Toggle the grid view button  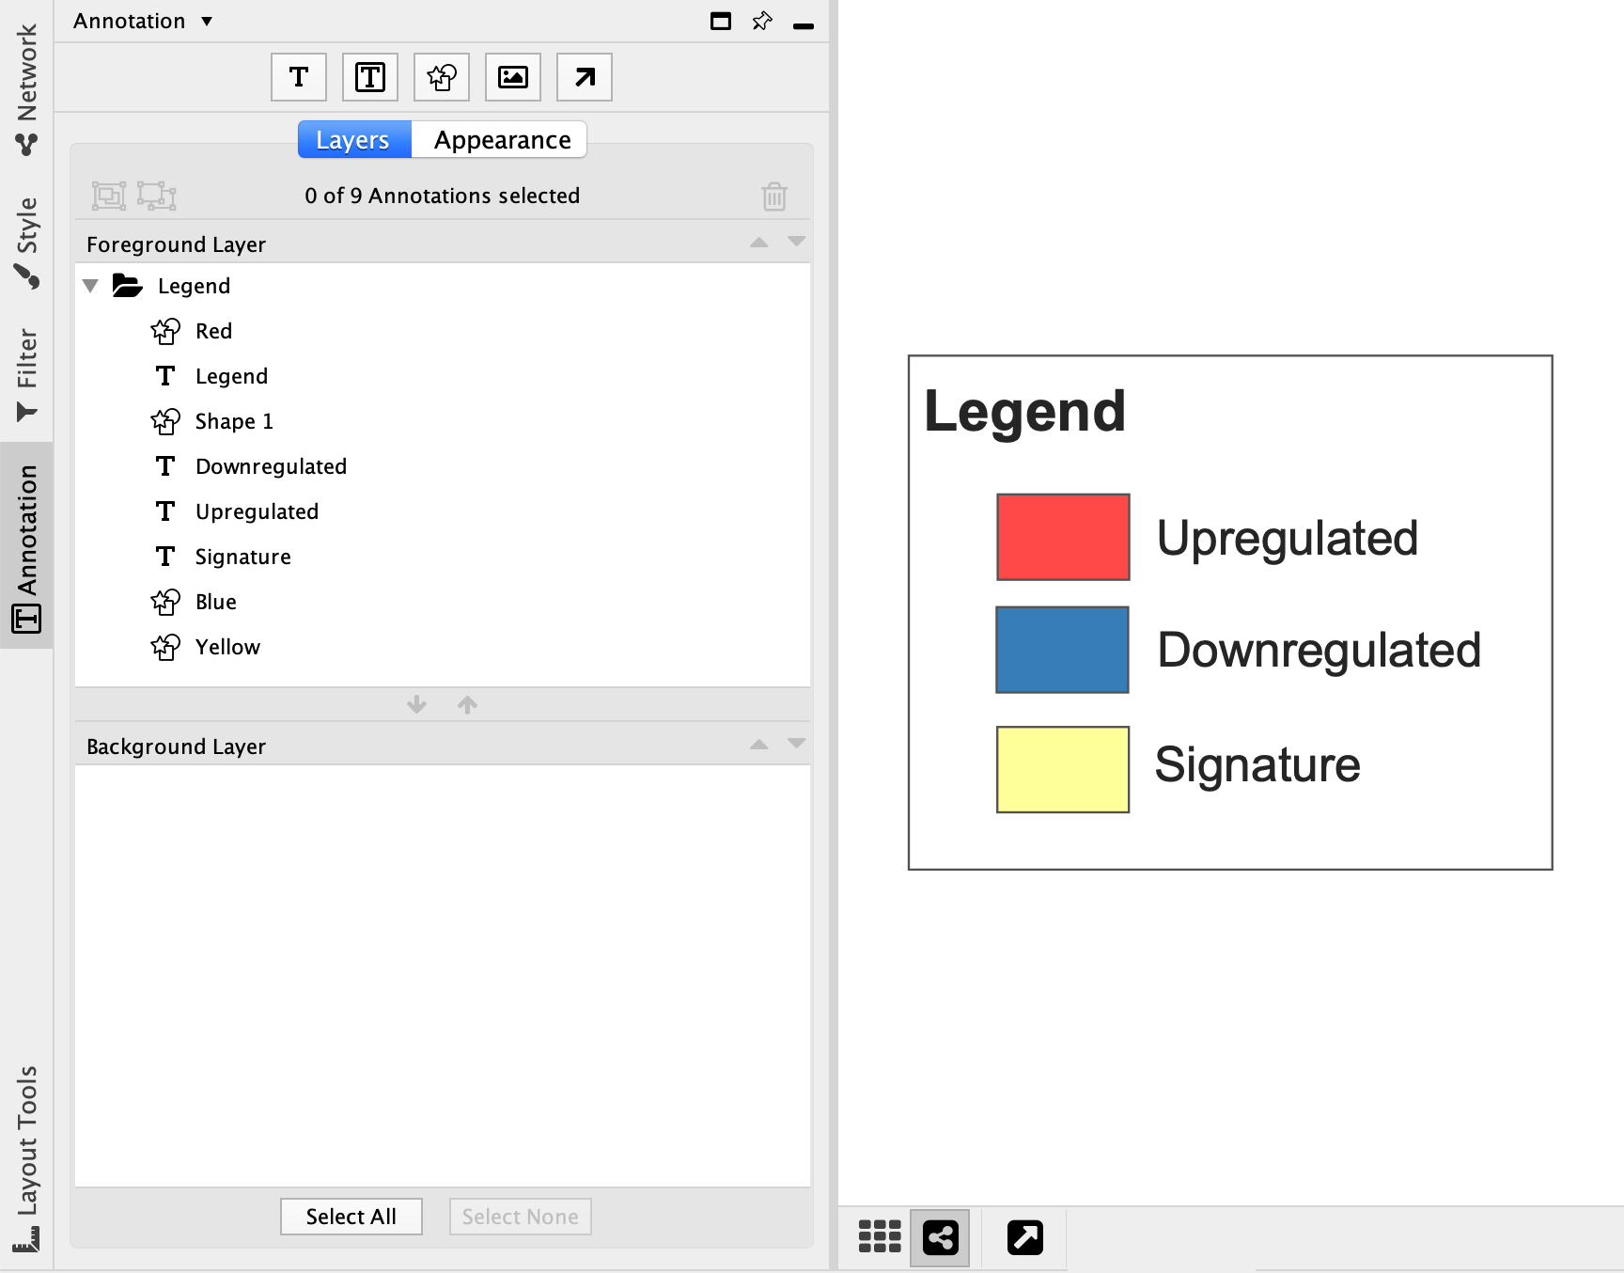880,1236
